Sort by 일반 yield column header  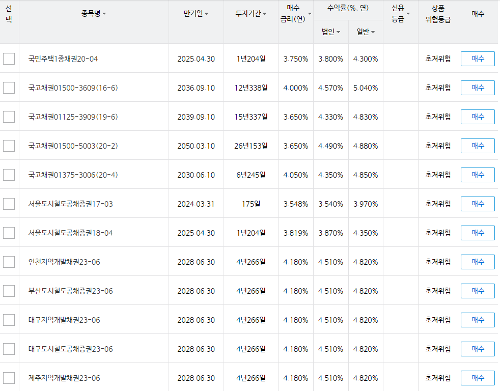pos(366,32)
